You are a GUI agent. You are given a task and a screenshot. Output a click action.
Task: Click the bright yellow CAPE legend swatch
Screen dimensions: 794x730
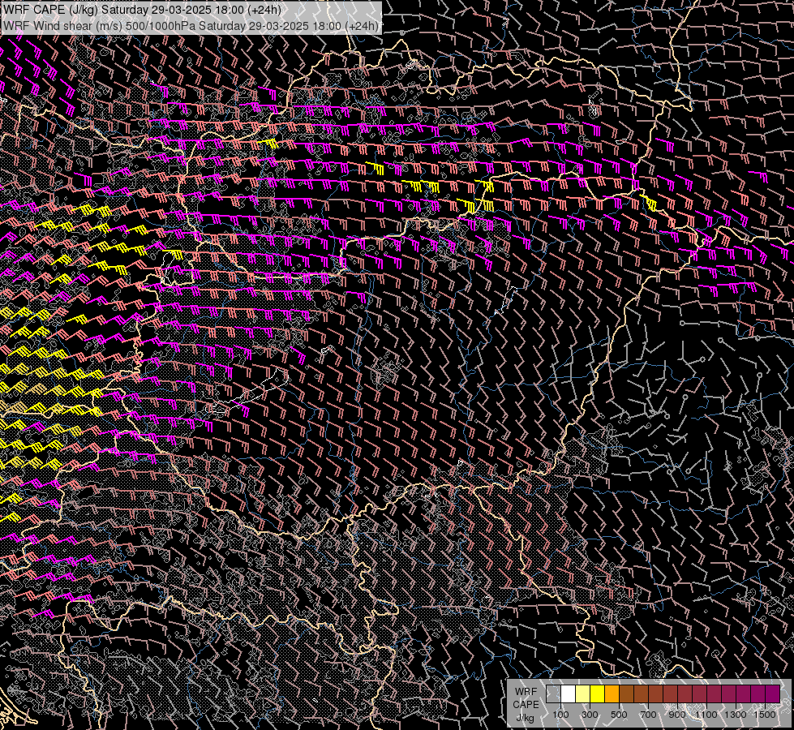[x=598, y=693]
